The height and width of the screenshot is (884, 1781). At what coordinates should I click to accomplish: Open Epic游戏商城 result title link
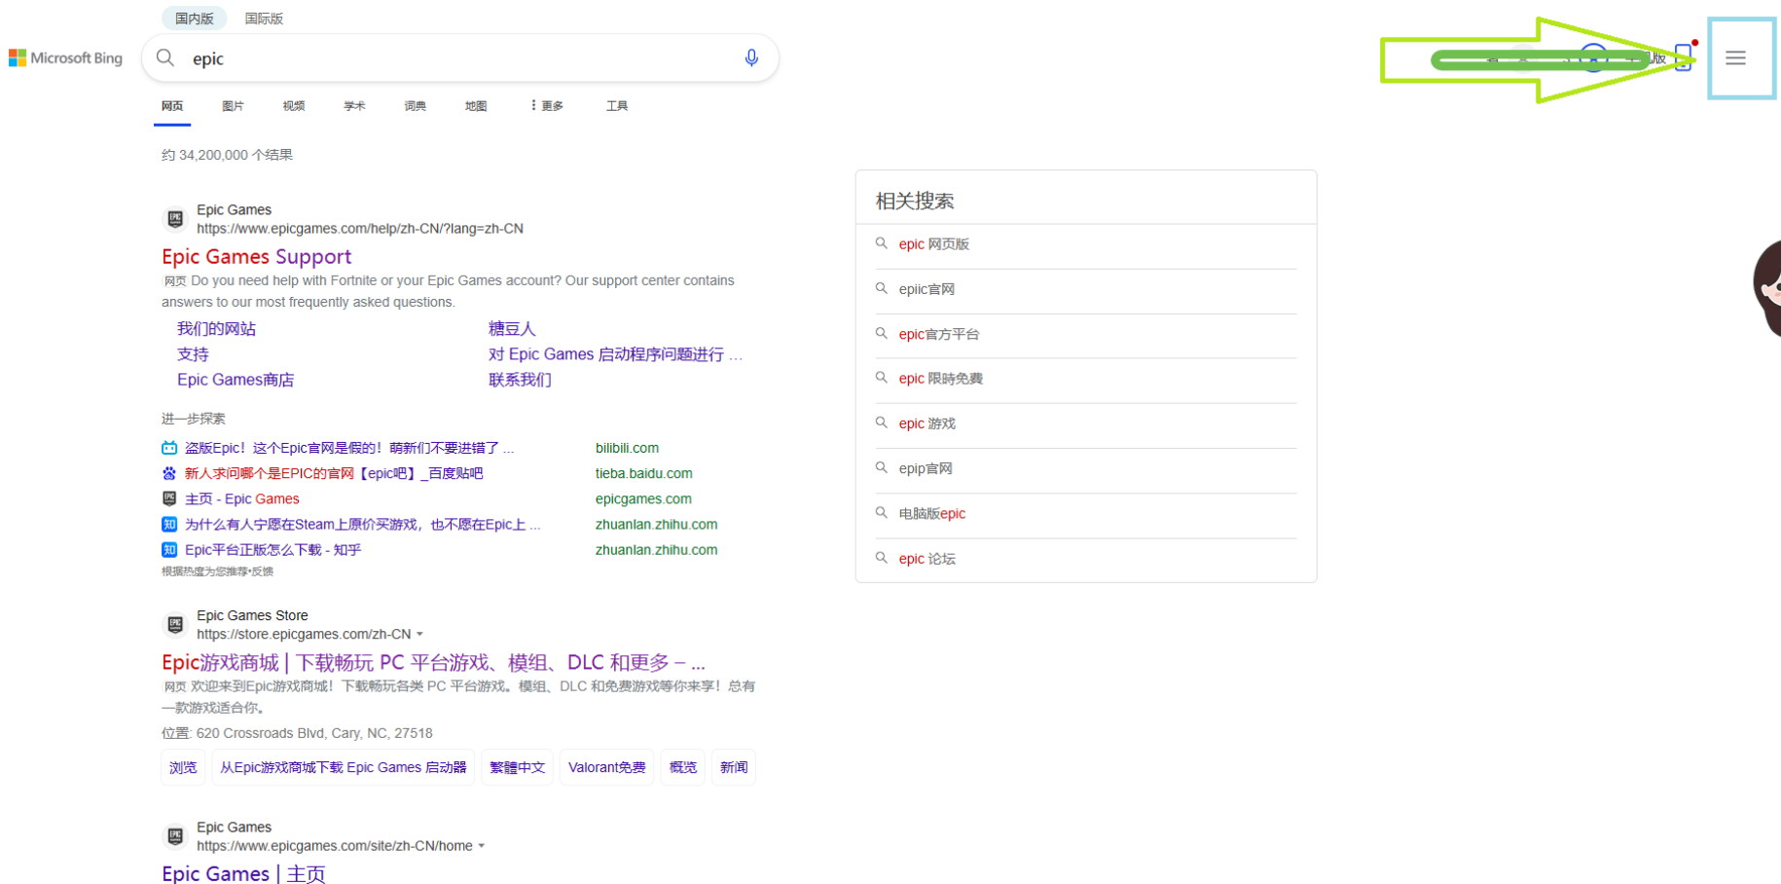(x=433, y=662)
